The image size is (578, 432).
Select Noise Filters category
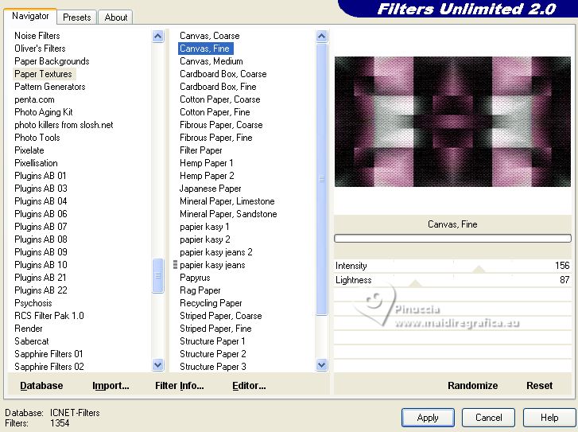coord(37,36)
